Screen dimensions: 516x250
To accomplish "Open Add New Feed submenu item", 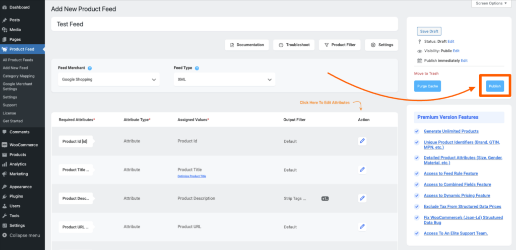I will pyautogui.click(x=15, y=68).
